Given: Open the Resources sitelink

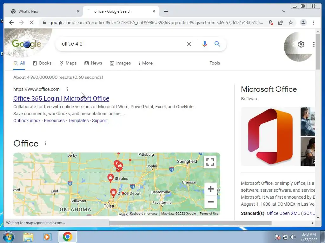Looking at the screenshot, I should 54,121.
